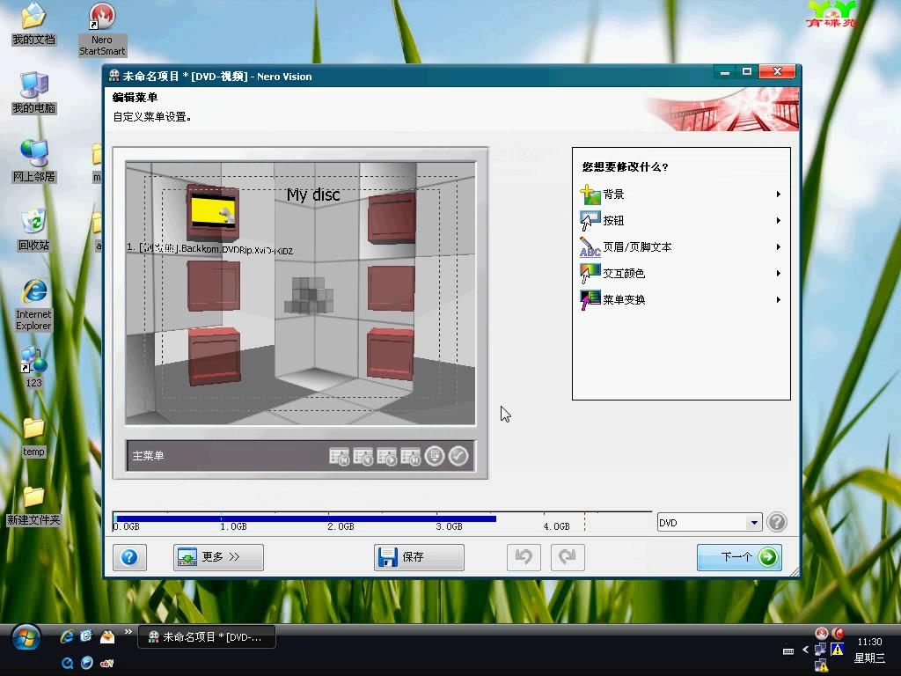Click the Nero flame tray icon

pos(822,634)
